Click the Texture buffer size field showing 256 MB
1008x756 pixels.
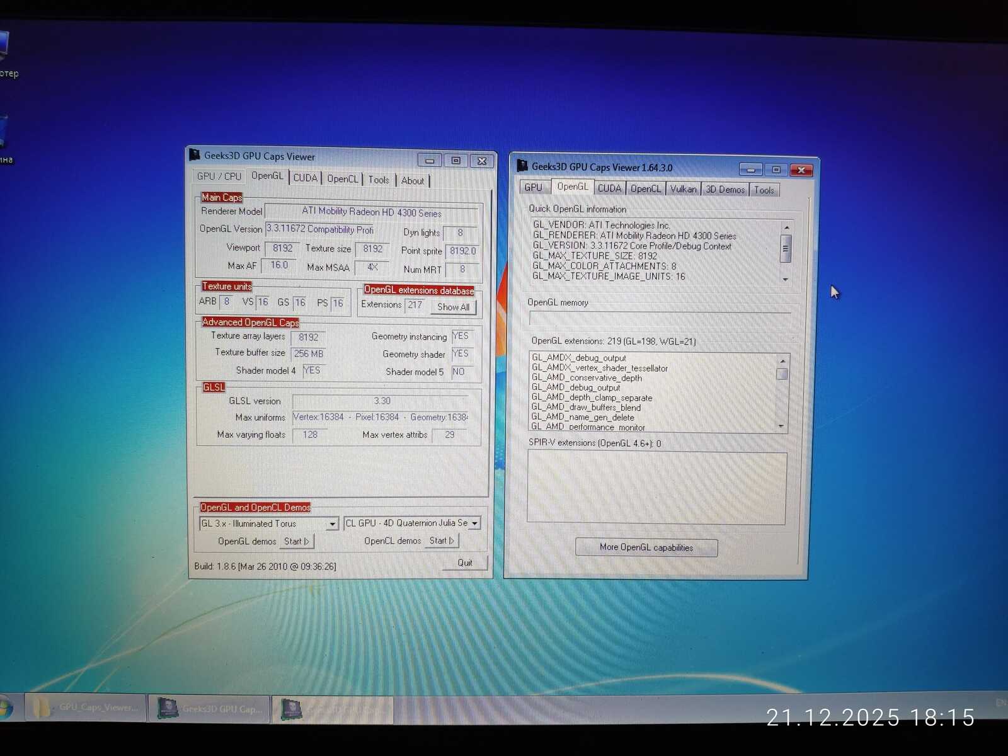click(309, 354)
